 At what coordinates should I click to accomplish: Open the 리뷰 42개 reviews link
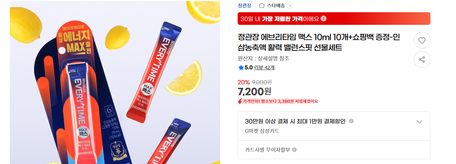click(x=264, y=67)
